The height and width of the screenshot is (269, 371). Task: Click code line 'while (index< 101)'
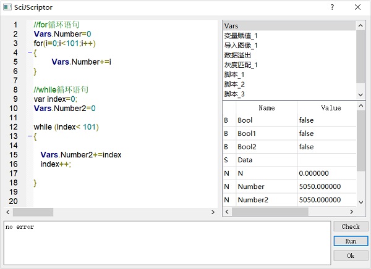point(66,127)
